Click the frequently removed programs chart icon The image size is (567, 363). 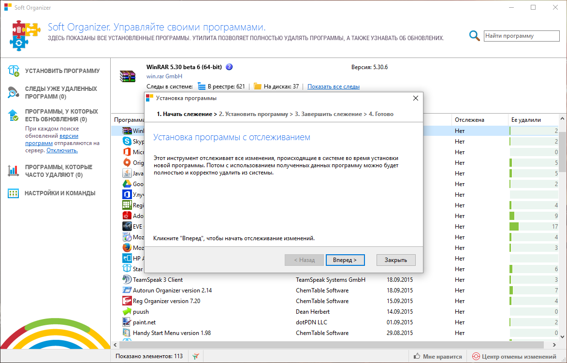pos(14,171)
